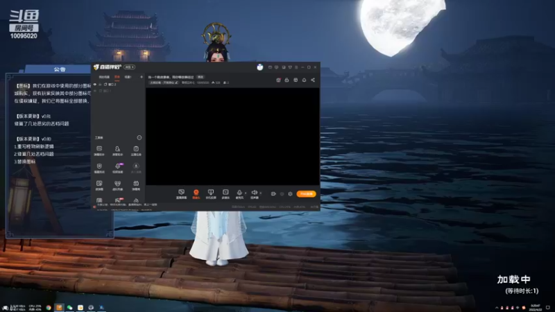The image size is (555, 312).
Task: Open the notification center in the system tray
Action: pyautogui.click(x=548, y=307)
